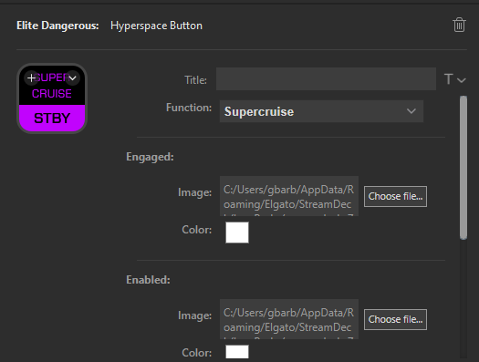Choose file for the Engaged image
479x362 pixels.
click(395, 196)
